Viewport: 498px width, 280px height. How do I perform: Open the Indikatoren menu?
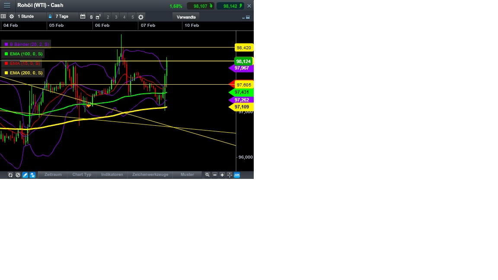tap(112, 175)
